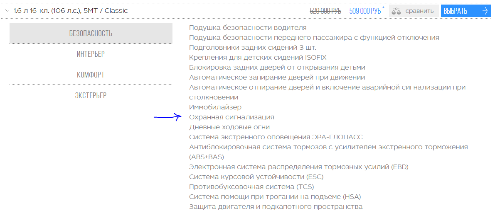Show the КОМФОРТ equipment tab
495x218 pixels.
[91, 75]
